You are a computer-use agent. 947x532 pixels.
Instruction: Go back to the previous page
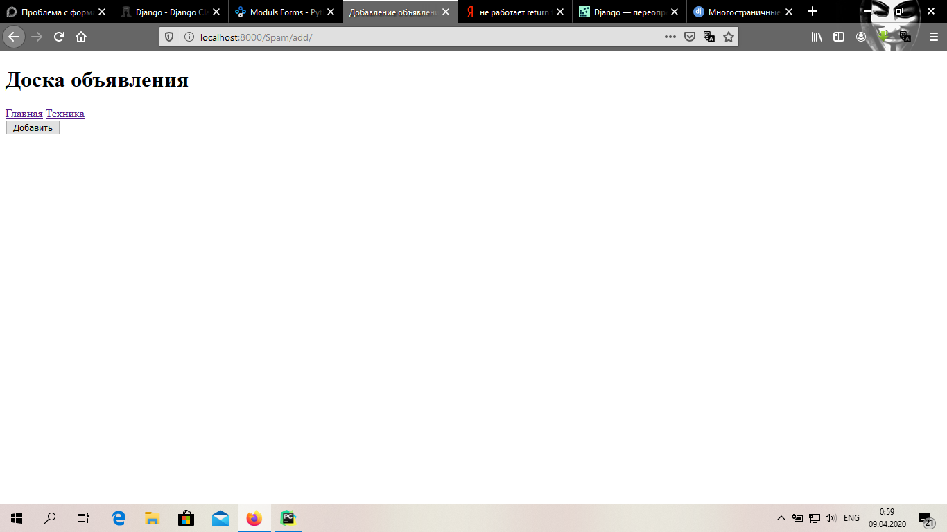coord(14,37)
